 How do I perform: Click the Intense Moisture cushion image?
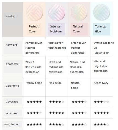coord(57,12)
